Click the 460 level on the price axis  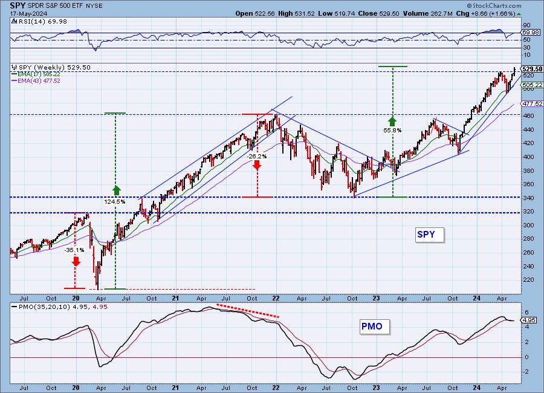pyautogui.click(x=527, y=116)
